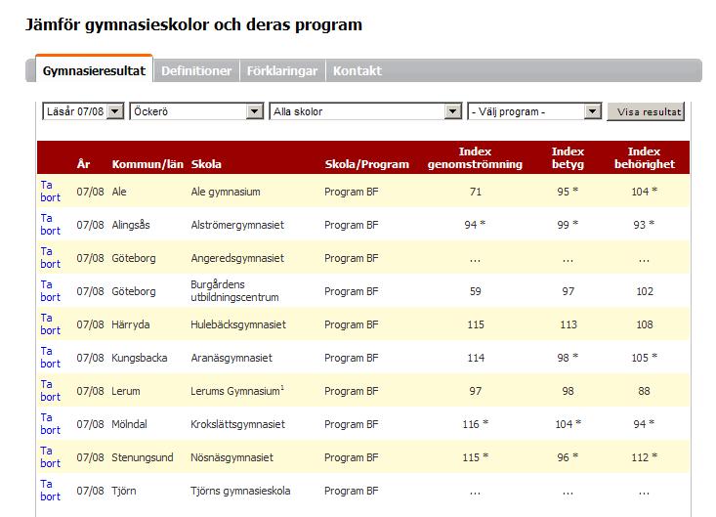The width and height of the screenshot is (716, 517).
Task: Click the Härryda municipality cell
Action: (131, 324)
